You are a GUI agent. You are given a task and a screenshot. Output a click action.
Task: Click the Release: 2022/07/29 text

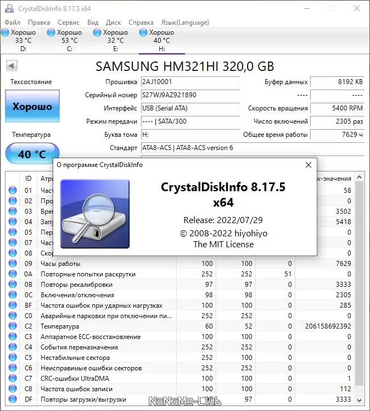click(x=223, y=220)
